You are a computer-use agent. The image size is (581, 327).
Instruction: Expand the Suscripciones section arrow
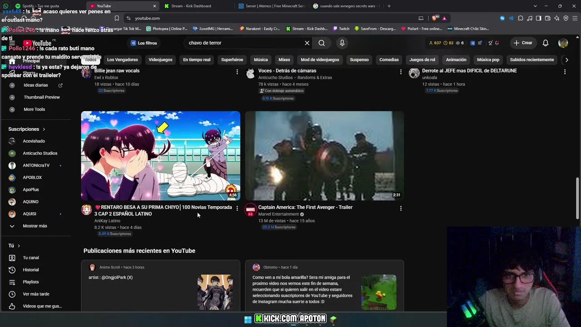[x=44, y=129]
